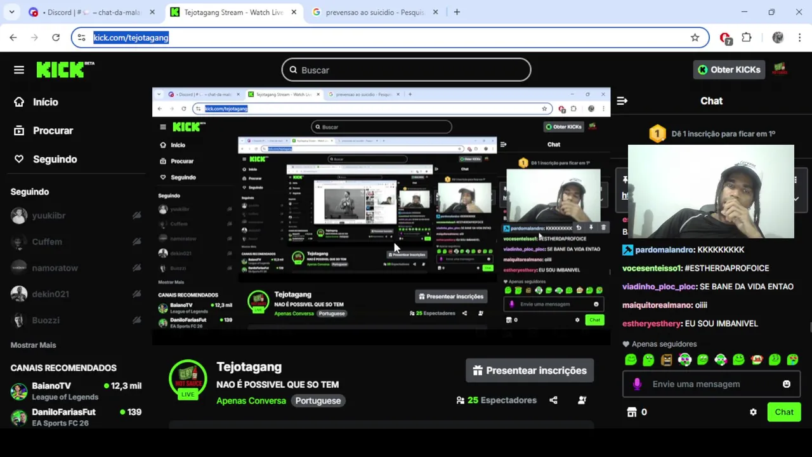Open the Extensions puzzle icon
Screen dimensions: 812x457
tap(747, 38)
